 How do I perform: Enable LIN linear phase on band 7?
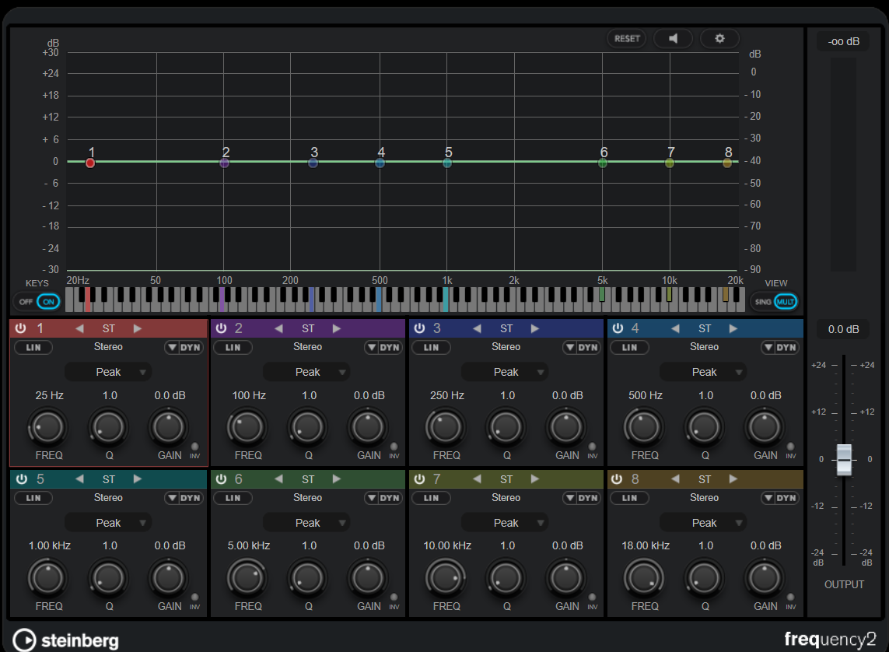pyautogui.click(x=431, y=499)
